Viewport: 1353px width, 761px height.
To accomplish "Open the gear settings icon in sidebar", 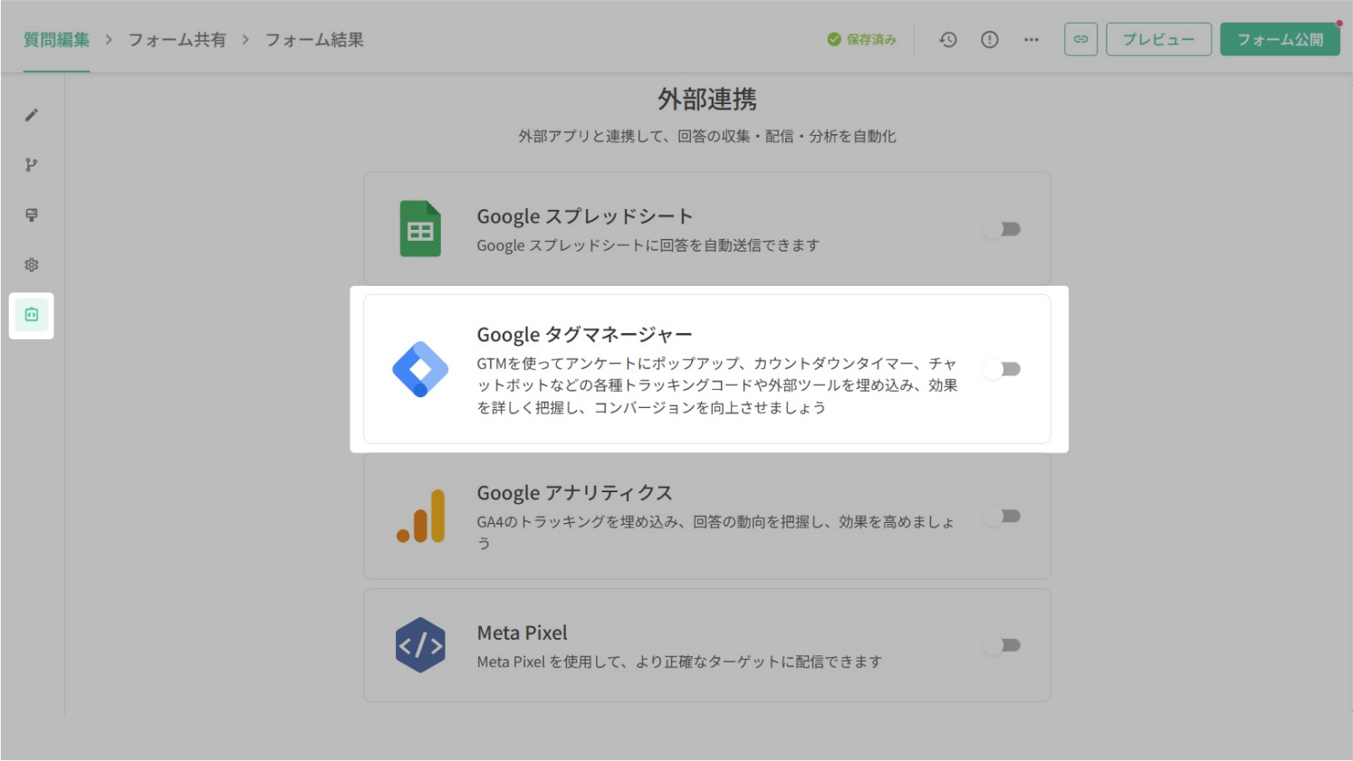I will click(32, 265).
